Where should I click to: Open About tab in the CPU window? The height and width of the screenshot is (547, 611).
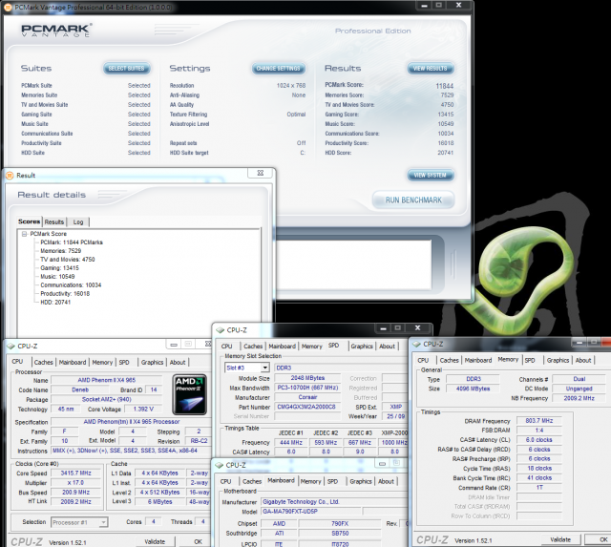178,363
